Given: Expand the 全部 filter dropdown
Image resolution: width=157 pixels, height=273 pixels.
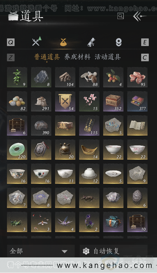Looking at the screenshot, I should coord(41,251).
